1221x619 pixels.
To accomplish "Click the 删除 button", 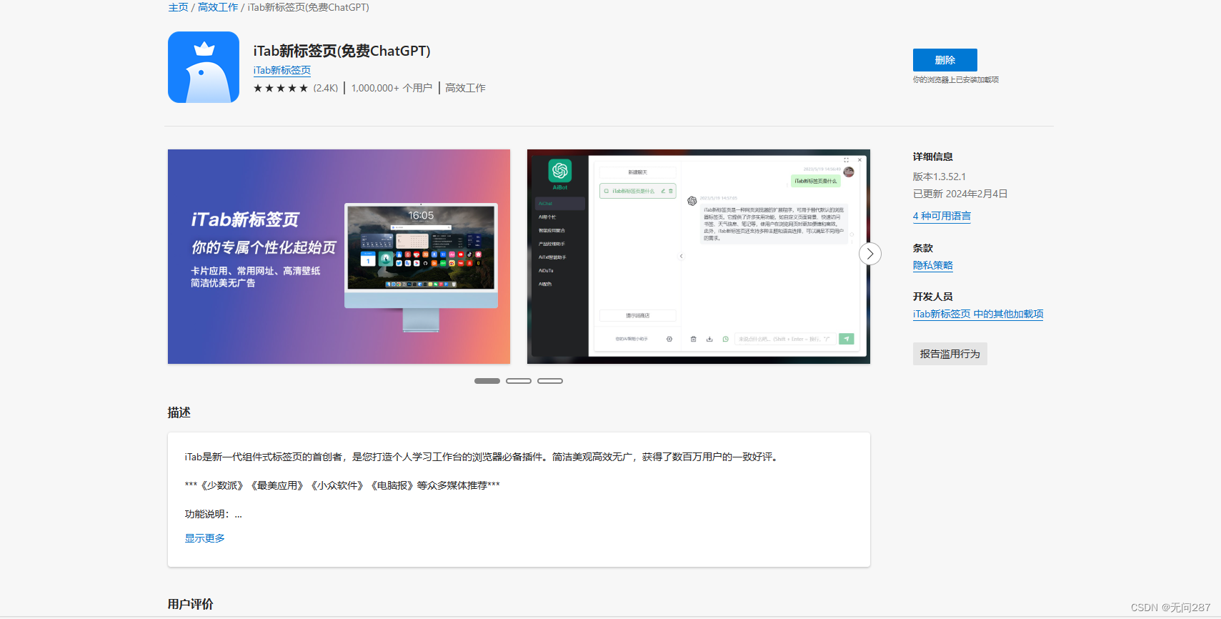I will point(945,60).
